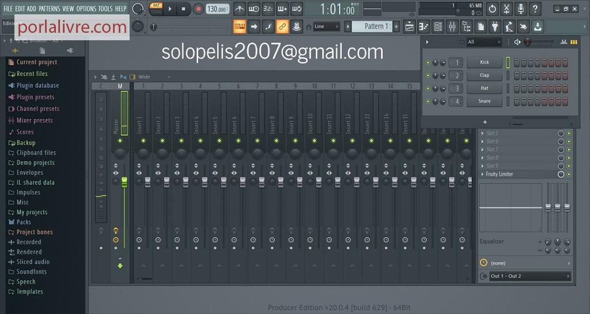
Task: Open the (none) input latency dropdown
Action: pos(530,263)
